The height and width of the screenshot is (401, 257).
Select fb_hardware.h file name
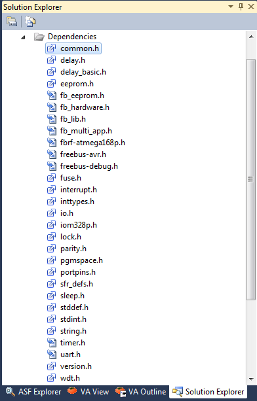click(x=85, y=107)
